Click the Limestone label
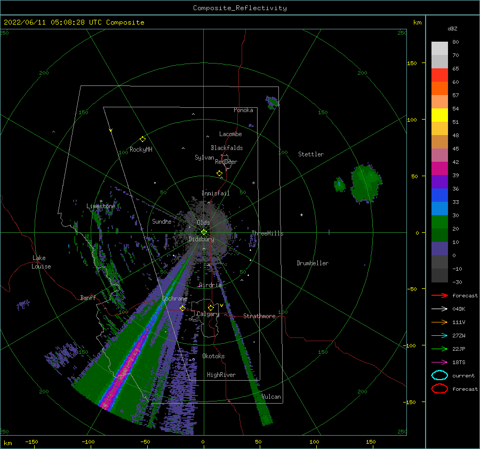This screenshot has width=480, height=449. [x=101, y=206]
